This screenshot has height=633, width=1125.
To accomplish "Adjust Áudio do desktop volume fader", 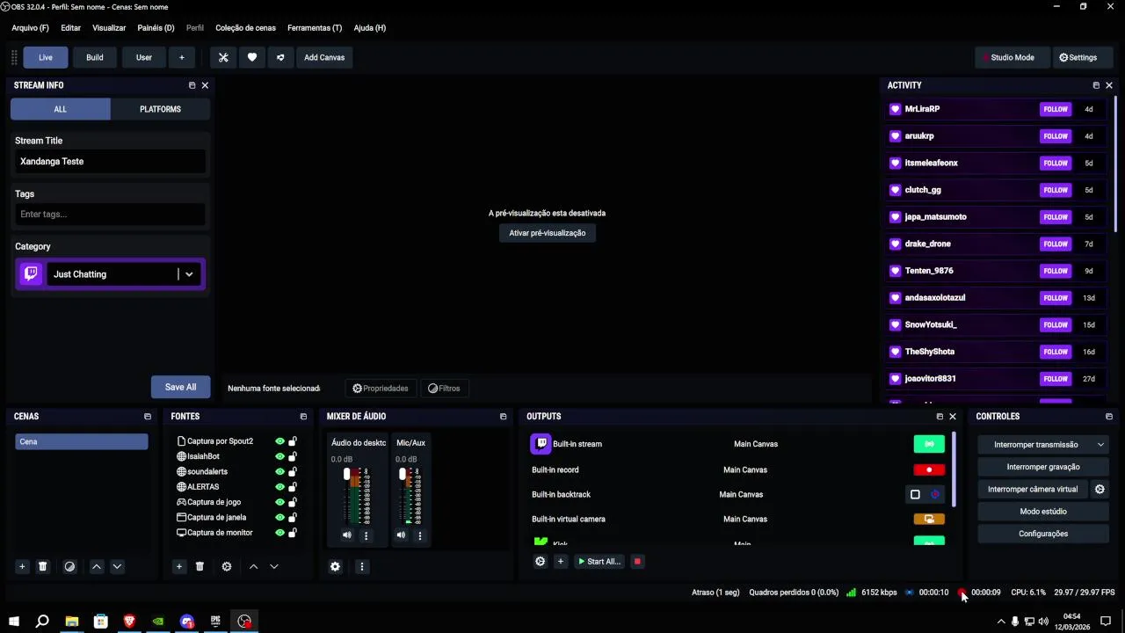I will [347, 474].
